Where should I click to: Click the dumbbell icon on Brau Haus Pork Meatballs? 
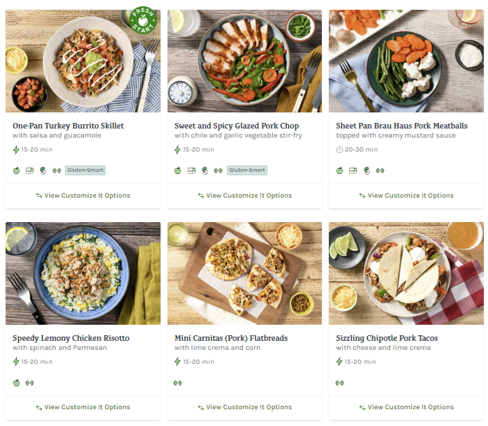[x=380, y=170]
